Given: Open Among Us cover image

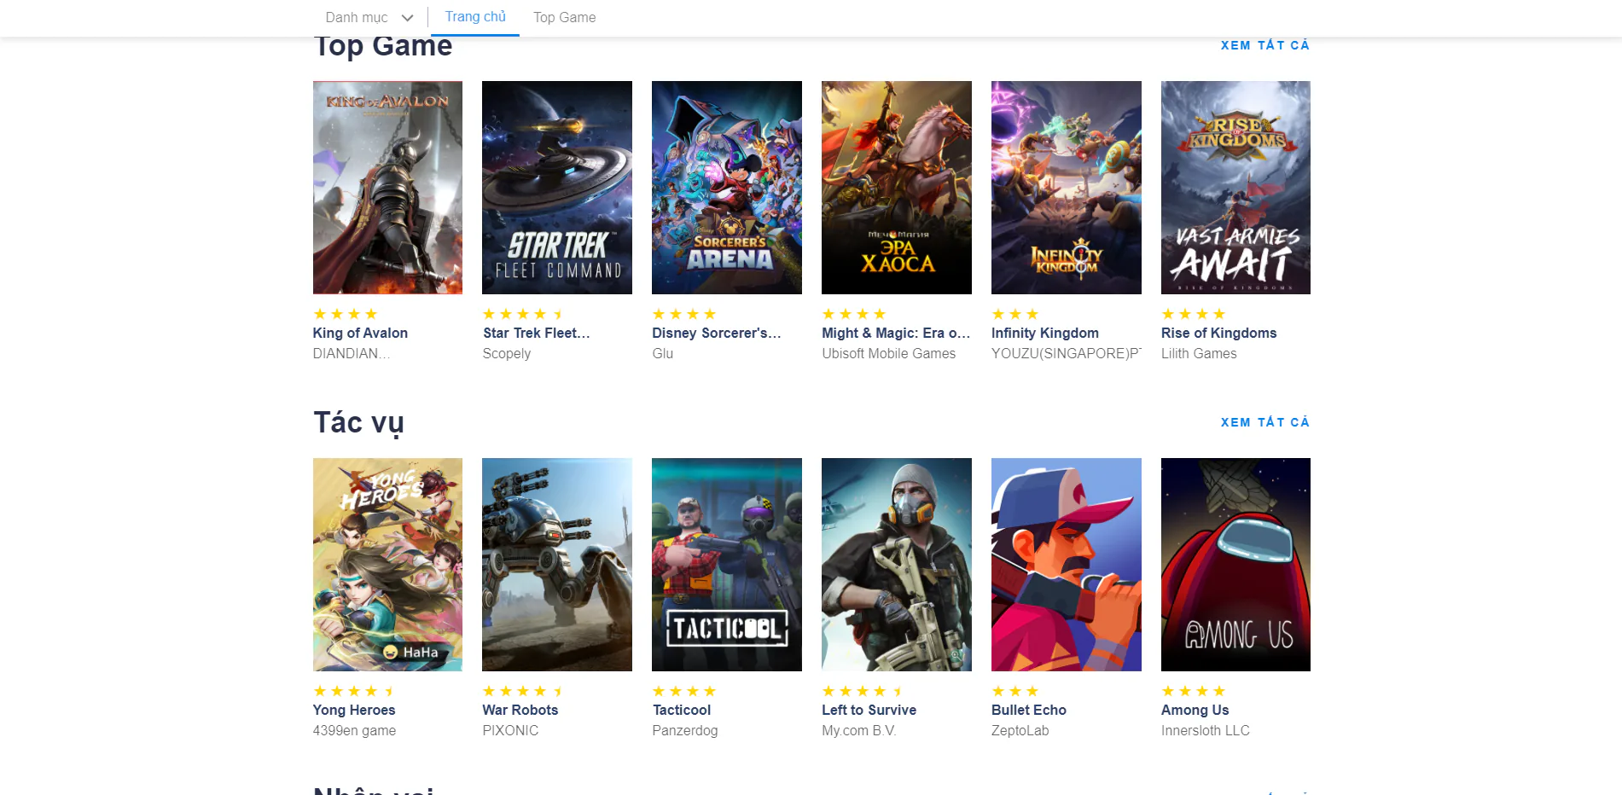Looking at the screenshot, I should [x=1235, y=565].
